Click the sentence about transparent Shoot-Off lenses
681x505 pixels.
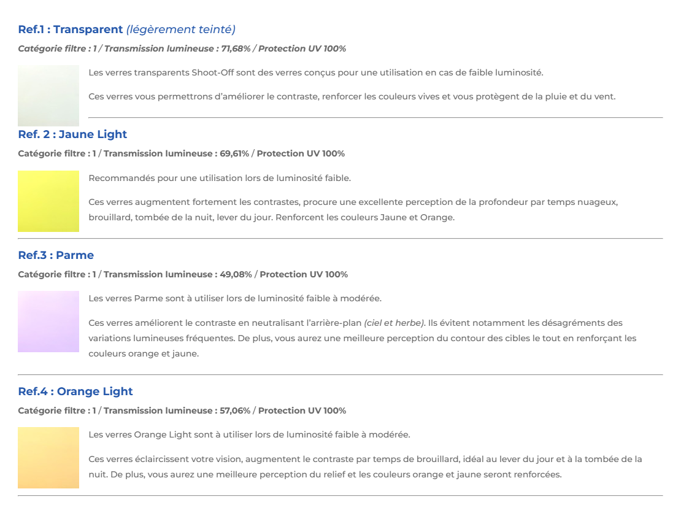[x=315, y=72]
